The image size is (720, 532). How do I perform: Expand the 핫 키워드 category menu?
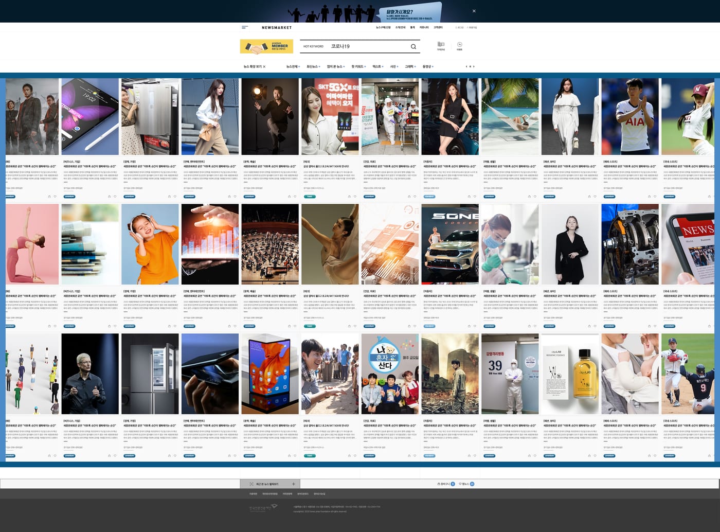tap(358, 66)
